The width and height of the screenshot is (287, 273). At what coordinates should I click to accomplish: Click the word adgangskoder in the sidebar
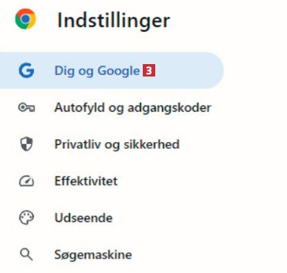(169, 108)
